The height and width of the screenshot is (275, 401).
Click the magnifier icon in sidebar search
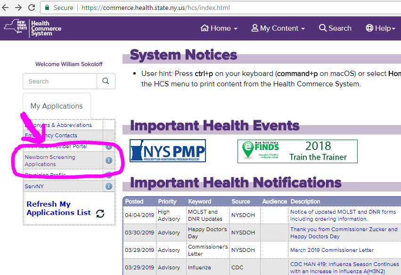(106, 81)
